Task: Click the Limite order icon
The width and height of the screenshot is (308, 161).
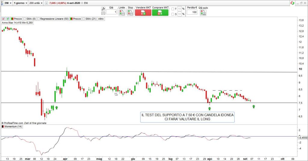Action: point(122,13)
